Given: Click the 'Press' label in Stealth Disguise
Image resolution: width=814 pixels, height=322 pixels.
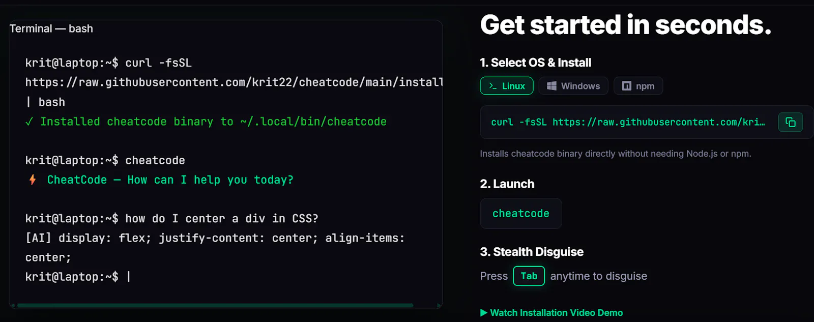Looking at the screenshot, I should coord(494,276).
